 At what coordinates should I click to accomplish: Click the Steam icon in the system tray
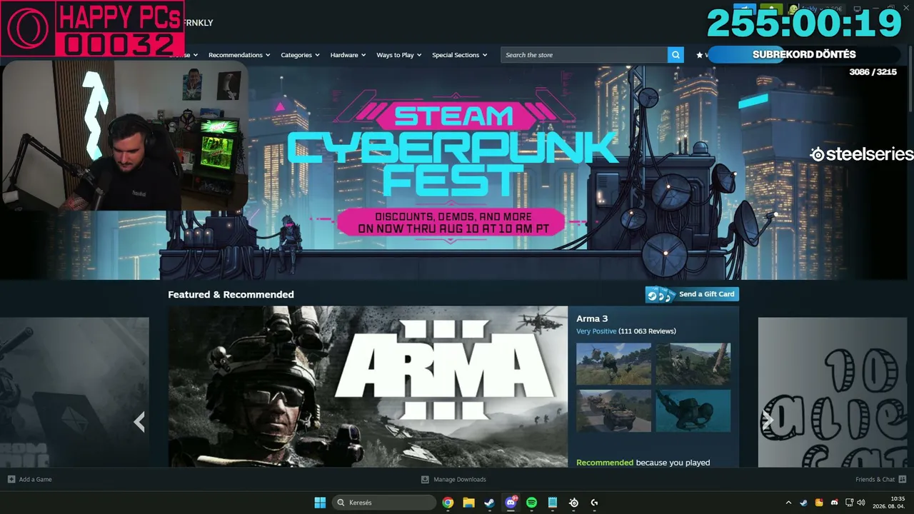pos(803,503)
